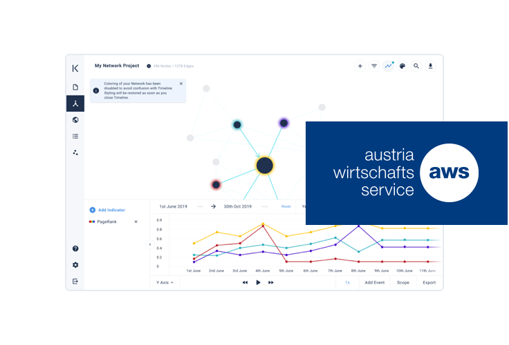Click the red line point at 5th June

[286, 262]
